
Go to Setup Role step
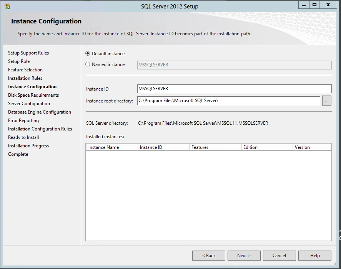coord(19,61)
